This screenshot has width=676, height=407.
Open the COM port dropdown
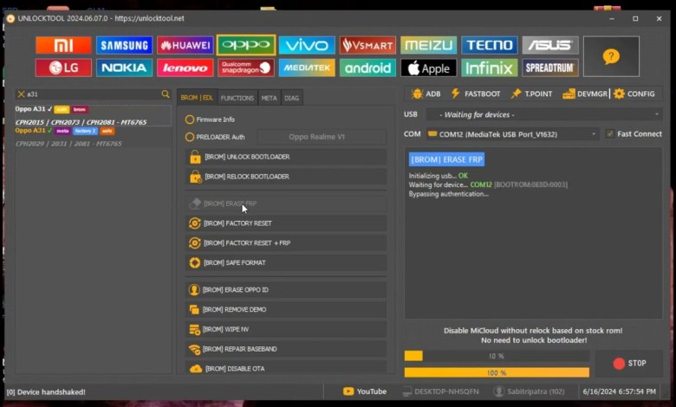point(512,134)
